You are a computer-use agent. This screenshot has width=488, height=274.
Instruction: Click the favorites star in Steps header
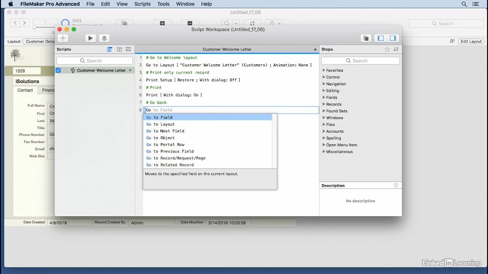click(387, 49)
